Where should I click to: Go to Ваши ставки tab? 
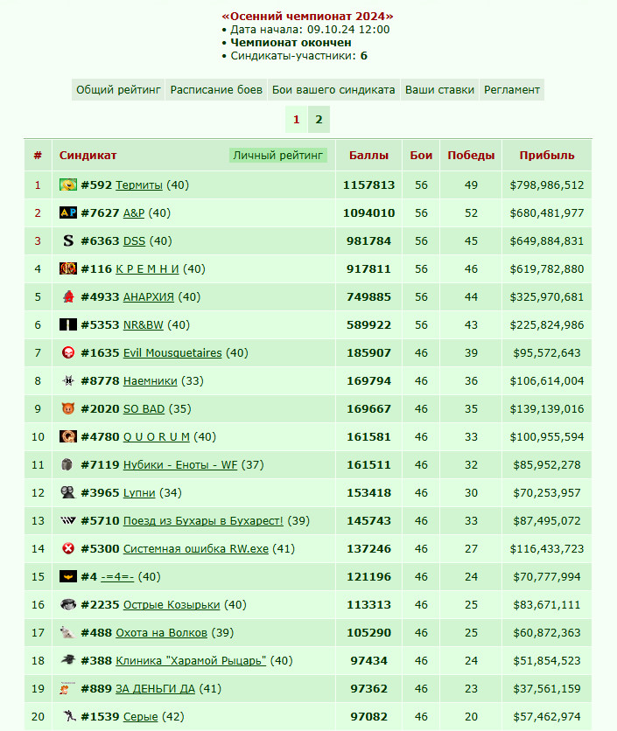[x=439, y=90]
